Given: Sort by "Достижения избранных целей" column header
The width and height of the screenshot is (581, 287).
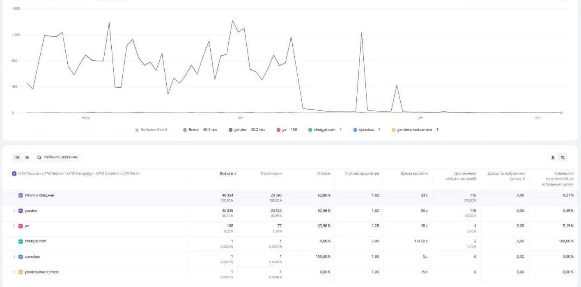Looking at the screenshot, I should [461, 176].
